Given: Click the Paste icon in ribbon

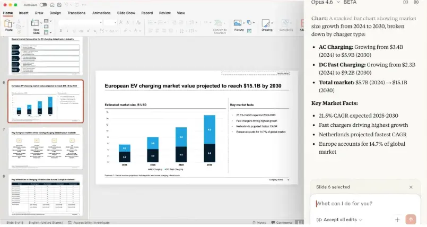Looking at the screenshot, I should click(8, 24).
